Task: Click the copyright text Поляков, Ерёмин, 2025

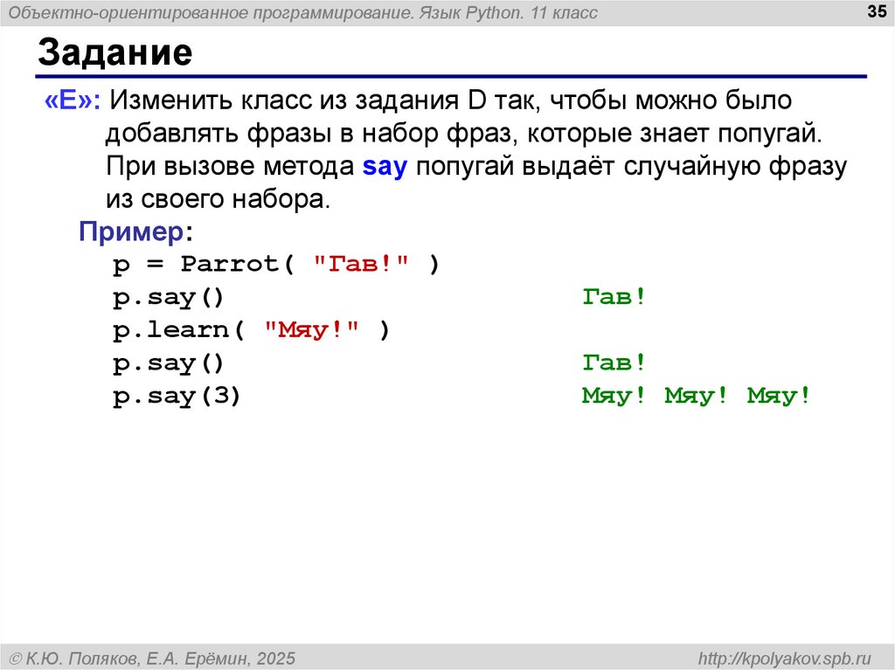Action: 153,659
